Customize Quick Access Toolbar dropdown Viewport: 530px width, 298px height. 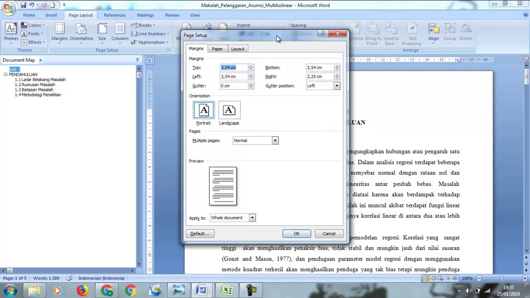[64, 5]
